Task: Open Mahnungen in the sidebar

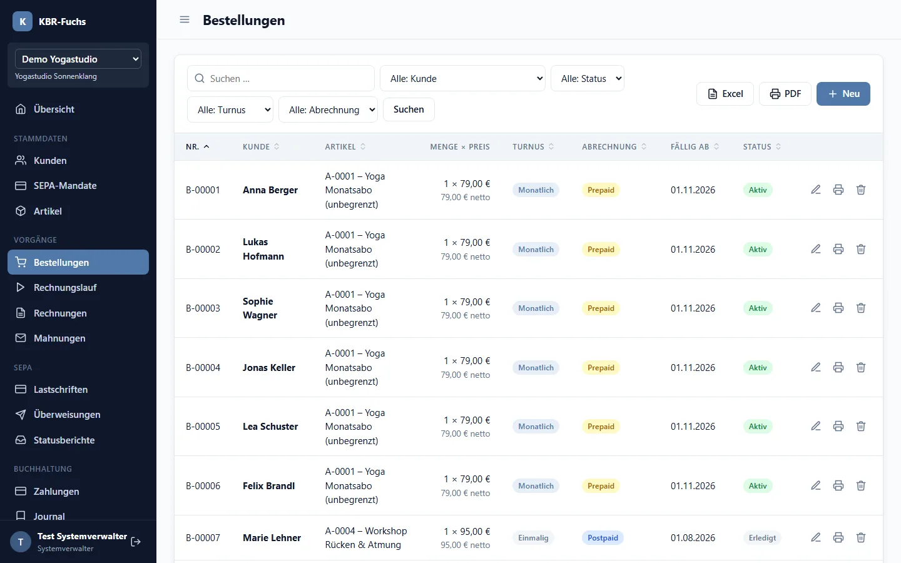Action: (78, 338)
